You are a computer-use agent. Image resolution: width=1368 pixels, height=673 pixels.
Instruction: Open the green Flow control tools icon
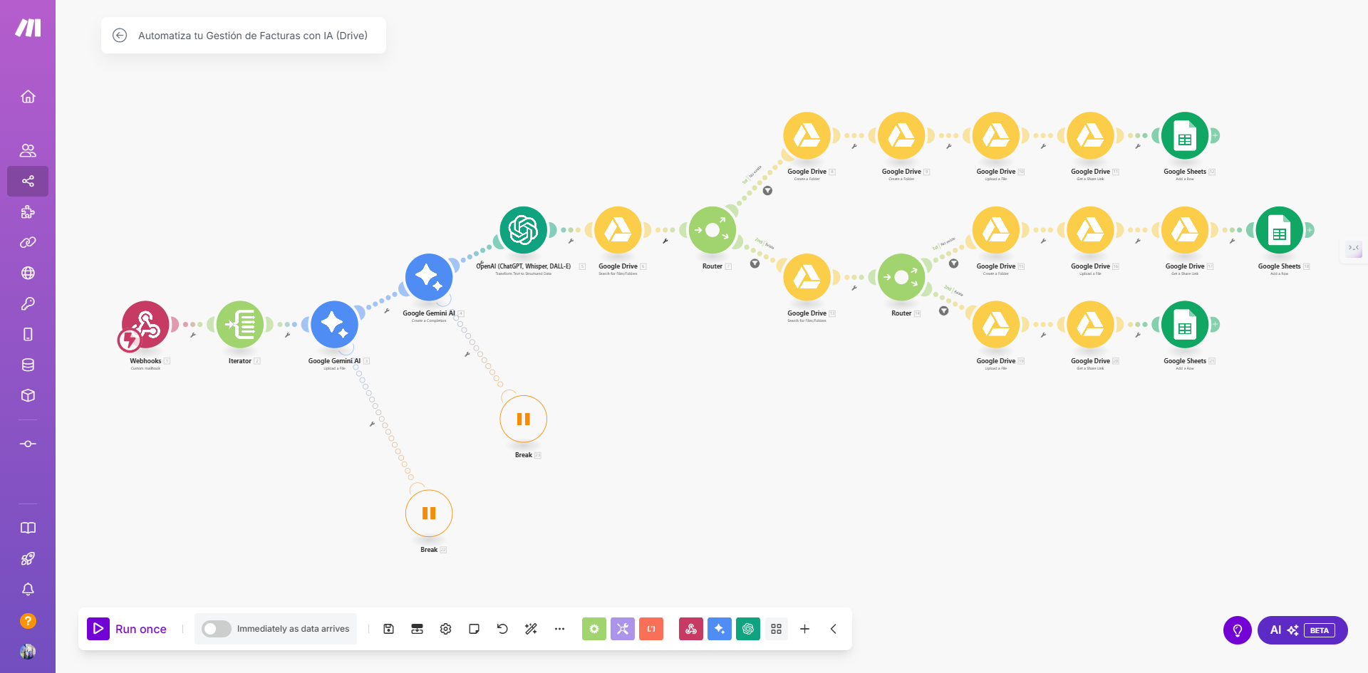594,629
